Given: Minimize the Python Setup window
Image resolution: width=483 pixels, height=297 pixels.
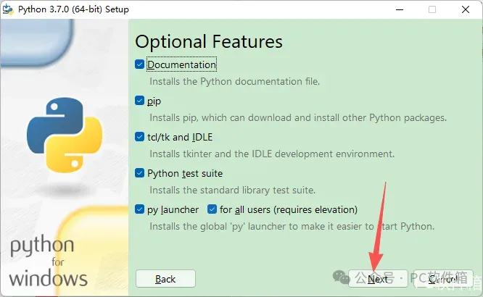Looking at the screenshot, I should (400, 9).
